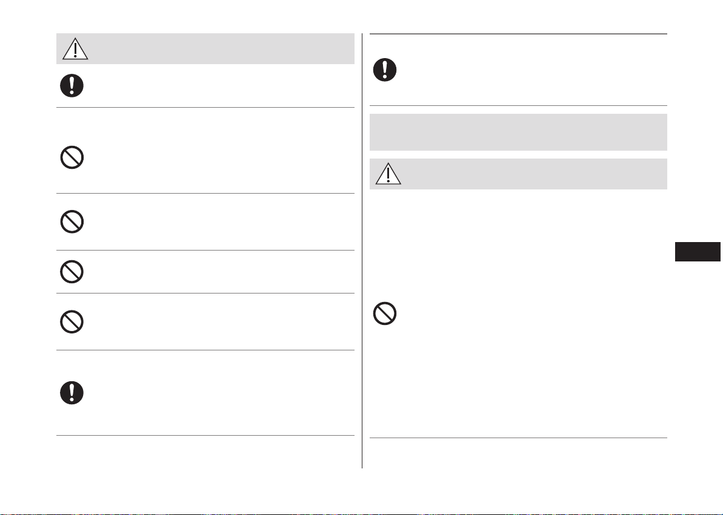The width and height of the screenshot is (723, 515).
Task: Click the warning triangle in the right column header
Action: point(388,173)
